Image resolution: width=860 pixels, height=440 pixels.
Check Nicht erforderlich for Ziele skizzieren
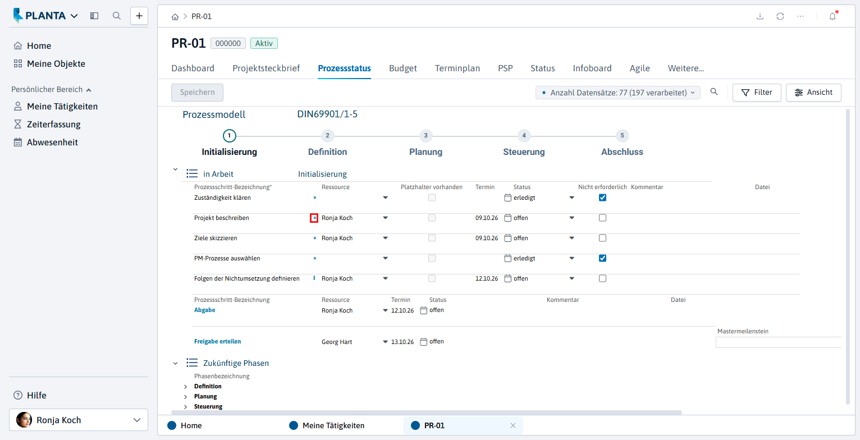pyautogui.click(x=602, y=238)
